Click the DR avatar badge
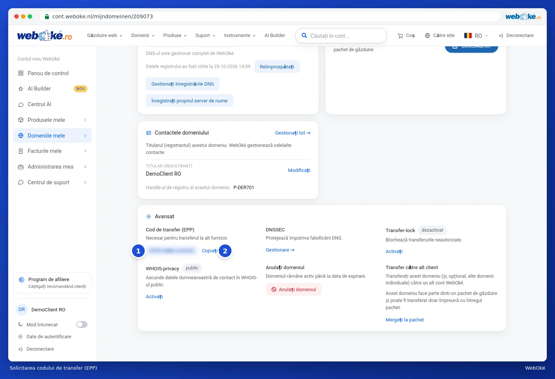 pyautogui.click(x=22, y=309)
